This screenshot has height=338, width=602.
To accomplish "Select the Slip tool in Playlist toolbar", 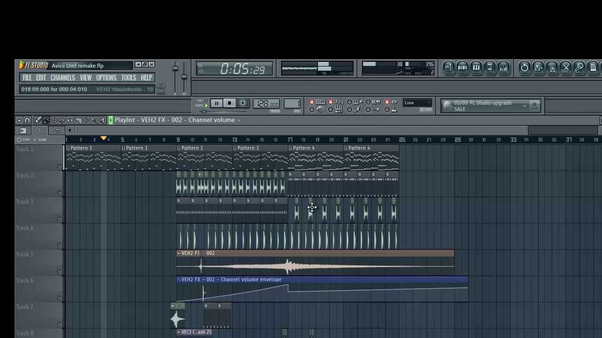I will click(70, 120).
